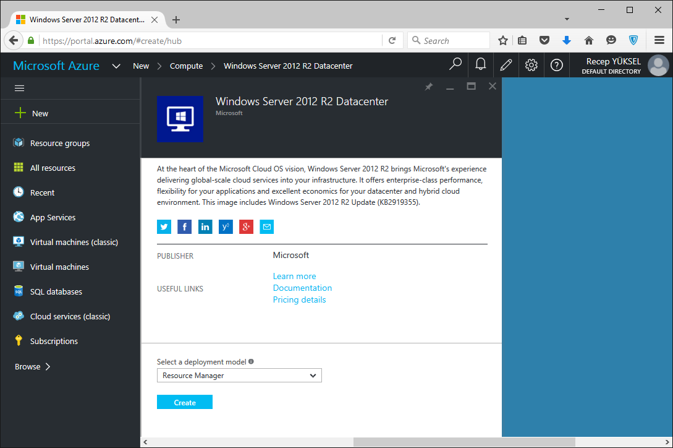The height and width of the screenshot is (448, 673).
Task: Click the pencil edit dashboard icon
Action: pos(506,65)
